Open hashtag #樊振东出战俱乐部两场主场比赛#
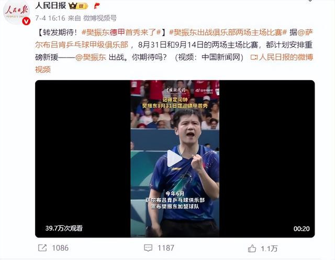Image resolution: width=335 pixels, height=260 pixels. pyautogui.click(x=228, y=32)
